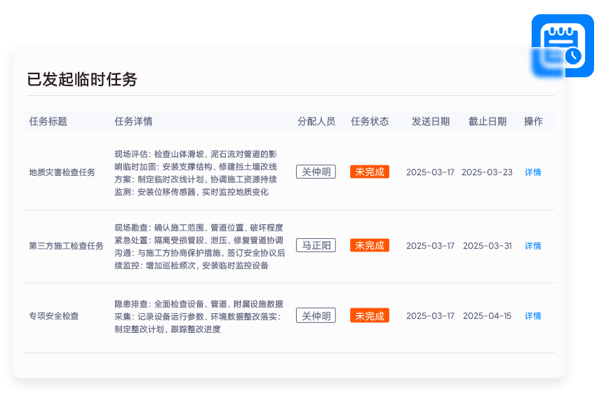This screenshot has height=393, width=606.
Task: Click 未完成 badge for 专项安全检查
Action: 370,316
